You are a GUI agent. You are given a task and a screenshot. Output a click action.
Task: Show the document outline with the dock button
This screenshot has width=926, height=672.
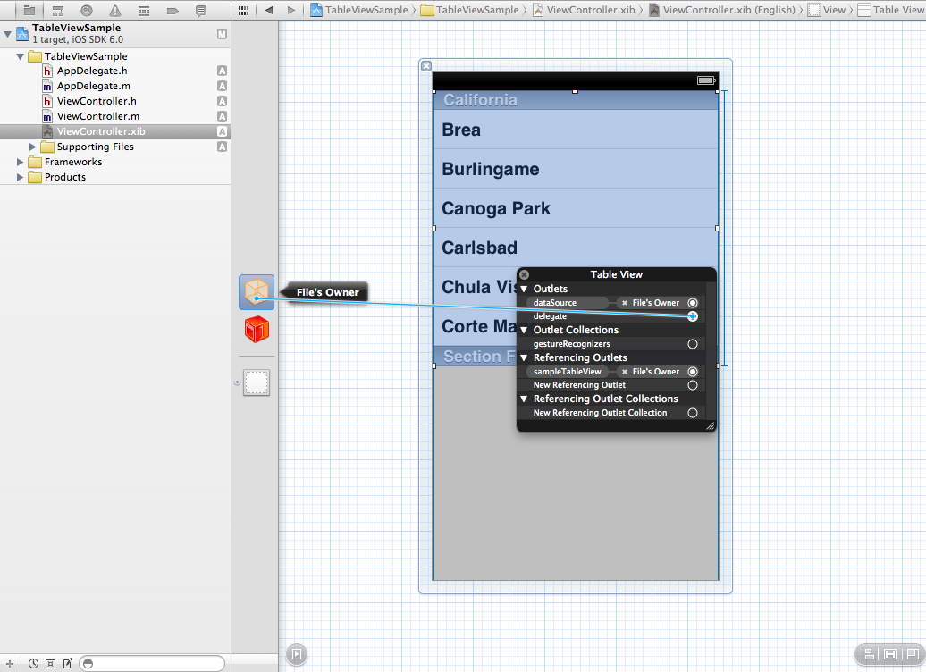(x=297, y=654)
